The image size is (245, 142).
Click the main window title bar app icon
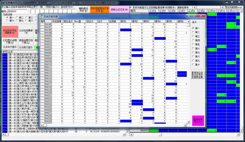click(2, 2)
